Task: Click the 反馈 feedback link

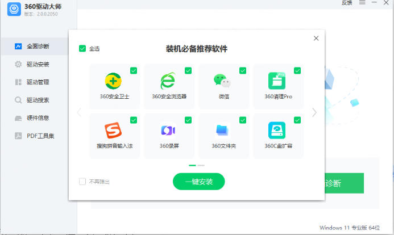Action: [x=347, y=3]
